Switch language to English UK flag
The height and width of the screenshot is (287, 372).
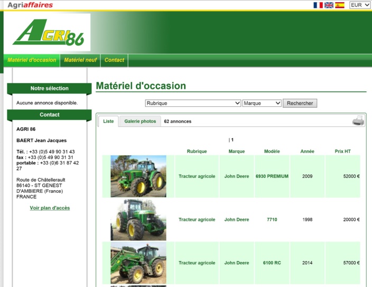[329, 5]
